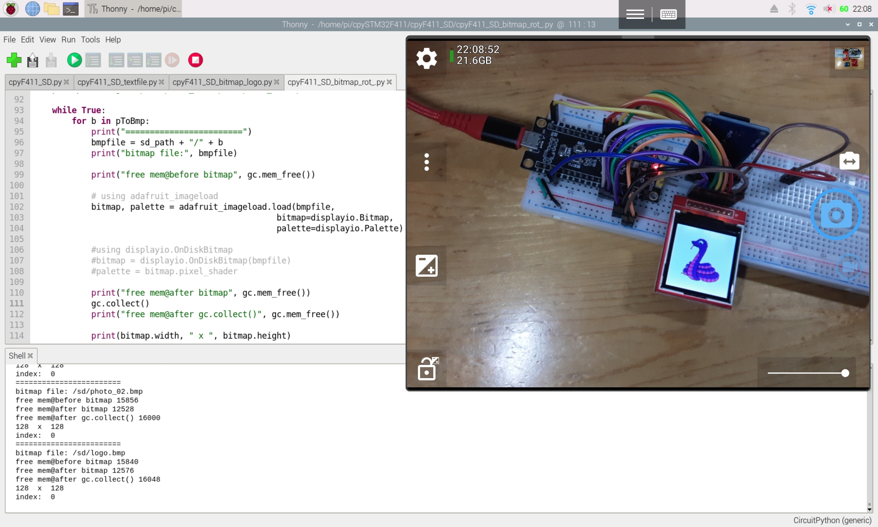This screenshot has width=878, height=527.
Task: Switch to the cpyF411_SD_bitmap_logo.py tab
Action: (222, 82)
